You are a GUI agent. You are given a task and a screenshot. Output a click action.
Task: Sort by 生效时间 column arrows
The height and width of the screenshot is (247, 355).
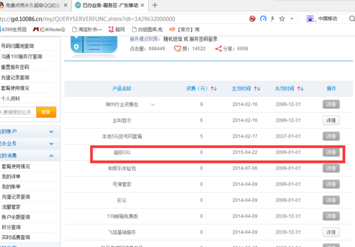pyautogui.click(x=257, y=89)
